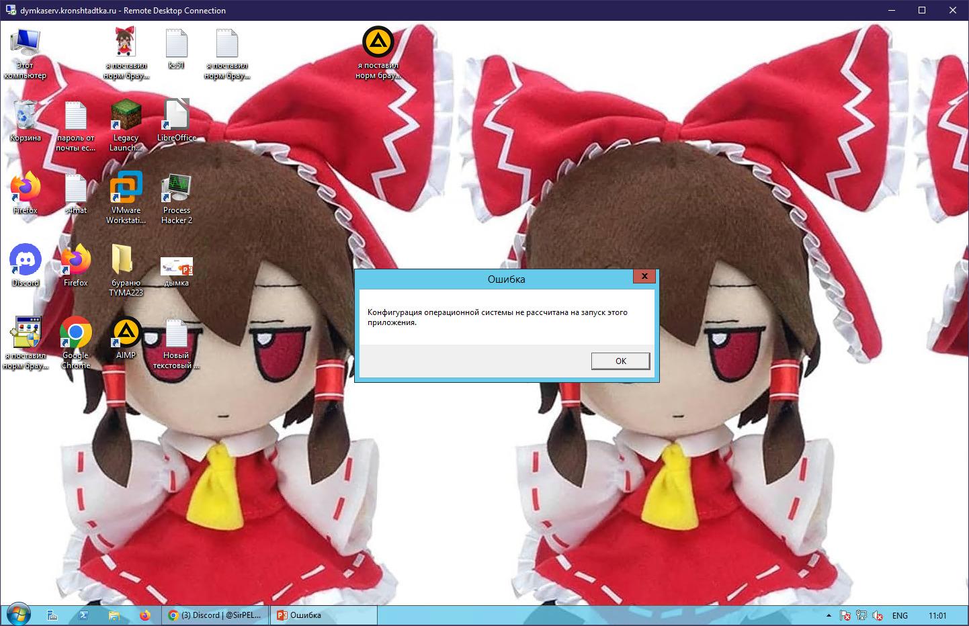Select the бураню ТУМА223 folder
The image size is (969, 626).
(126, 271)
